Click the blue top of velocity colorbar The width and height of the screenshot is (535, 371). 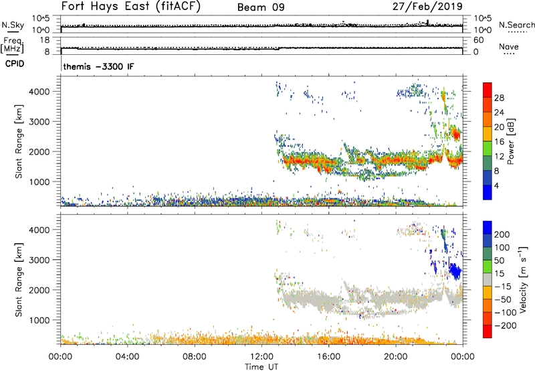488,228
